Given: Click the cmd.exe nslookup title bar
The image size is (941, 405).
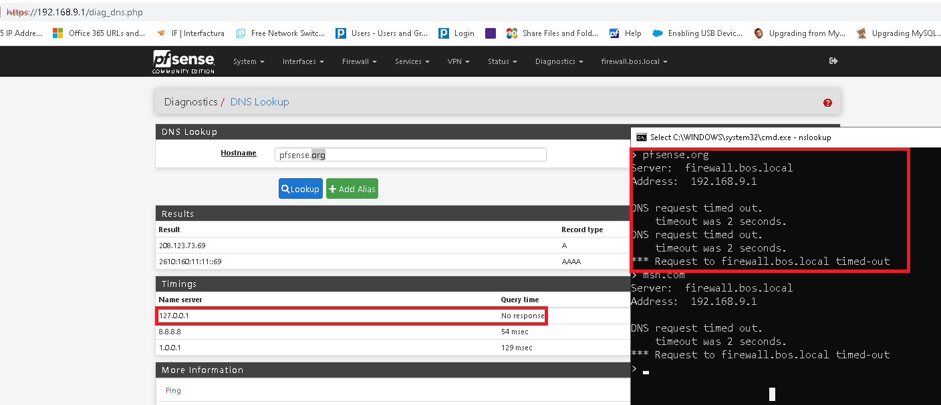Looking at the screenshot, I should (x=785, y=137).
